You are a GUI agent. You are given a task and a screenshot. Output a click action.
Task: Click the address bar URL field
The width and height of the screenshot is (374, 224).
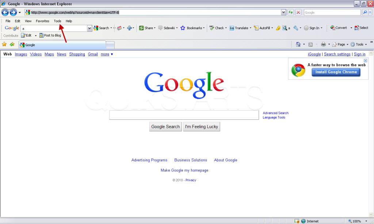[x=153, y=12]
